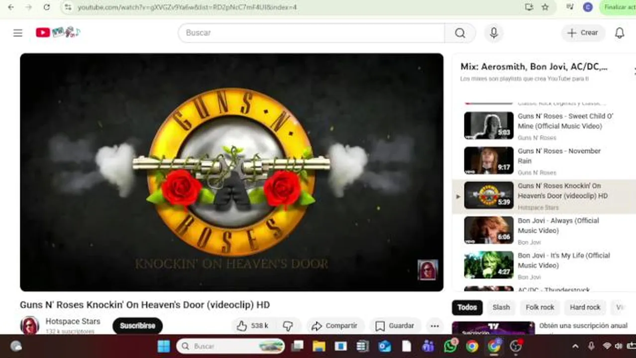Screen dimensions: 636x358
Task: Click install app icon in address bar
Action: (529, 7)
